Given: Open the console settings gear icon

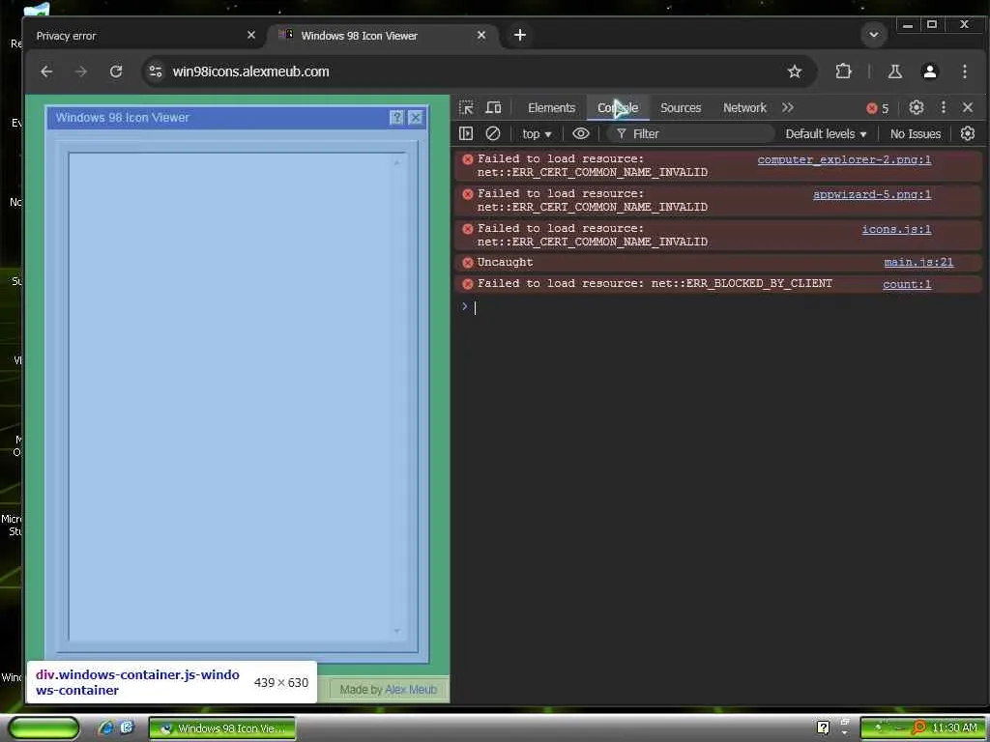Looking at the screenshot, I should 967,133.
